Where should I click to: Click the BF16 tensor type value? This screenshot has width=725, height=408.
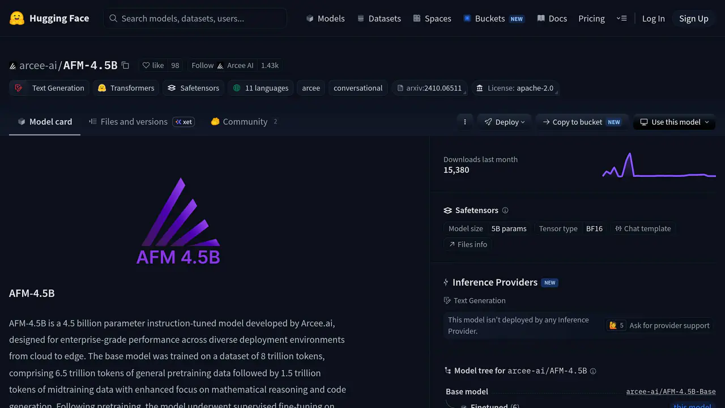(x=594, y=228)
